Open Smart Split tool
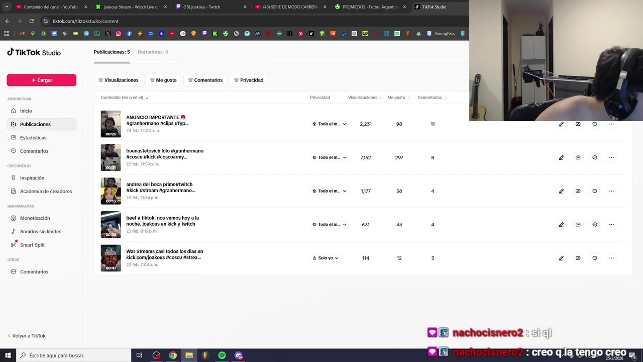Screen dimensions: 643x362 (x=41, y=245)
